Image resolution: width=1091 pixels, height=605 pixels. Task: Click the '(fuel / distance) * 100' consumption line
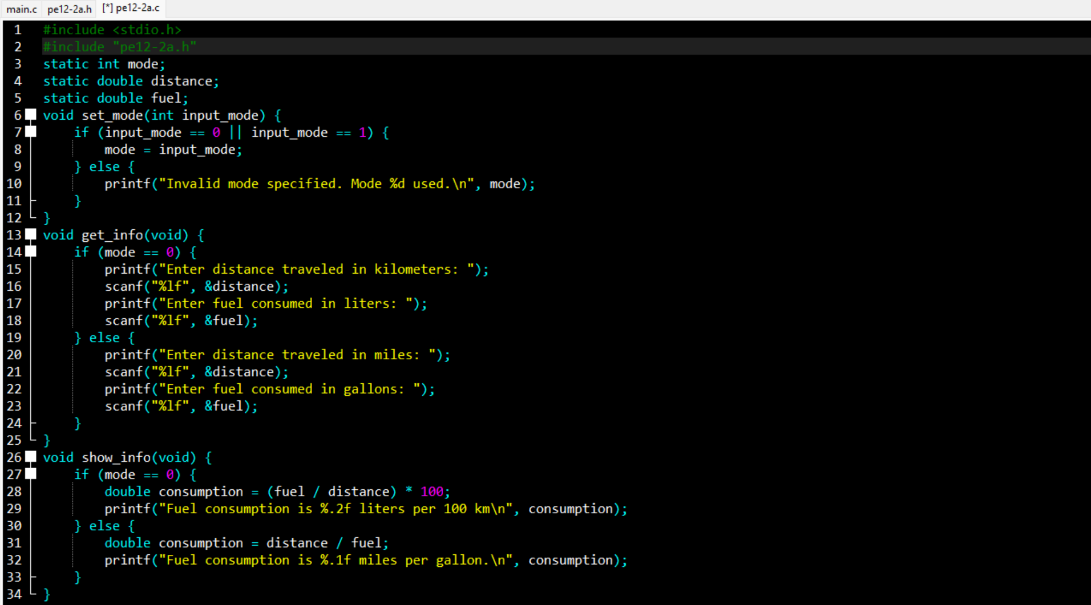click(x=277, y=492)
